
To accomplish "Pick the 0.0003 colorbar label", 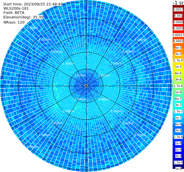I will coord(178,28).
